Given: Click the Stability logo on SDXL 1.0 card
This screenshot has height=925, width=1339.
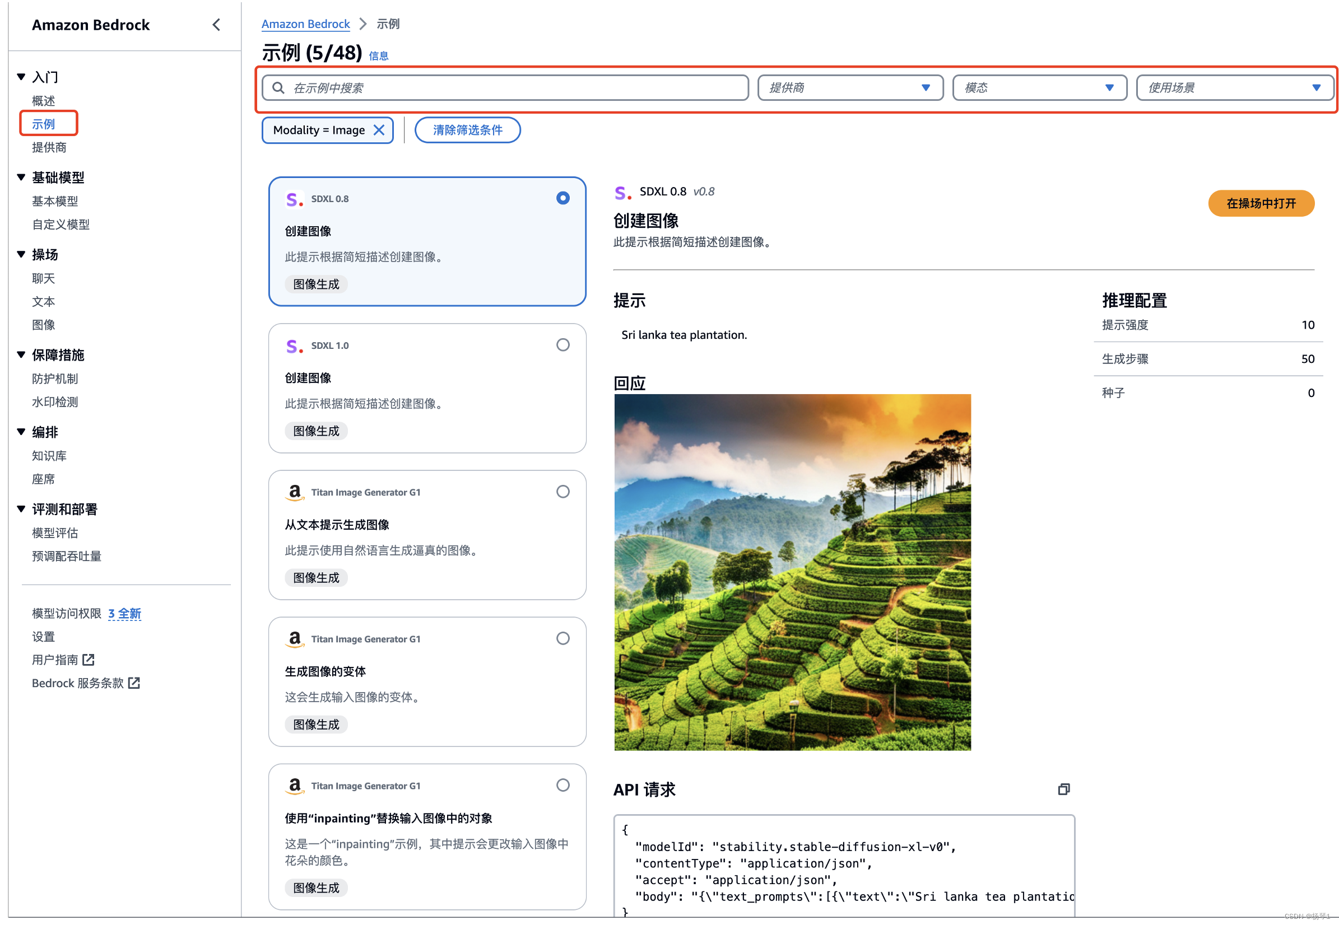Looking at the screenshot, I should [x=294, y=346].
